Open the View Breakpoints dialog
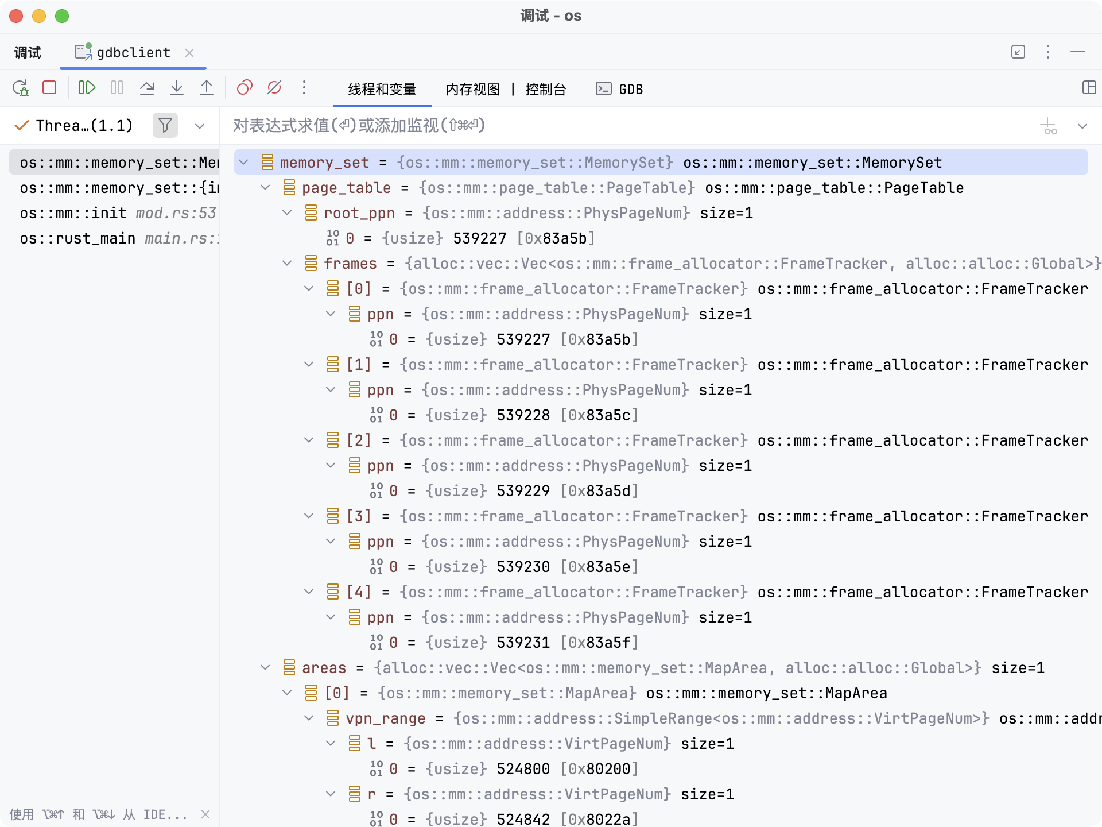 (245, 88)
